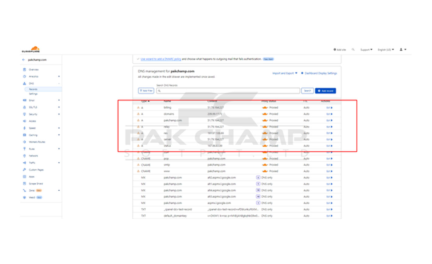Click the Caching sidebar icon
This screenshot has height=264, width=432.
pos(24,135)
